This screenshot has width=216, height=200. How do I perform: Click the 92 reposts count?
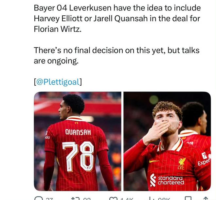[x=87, y=199]
